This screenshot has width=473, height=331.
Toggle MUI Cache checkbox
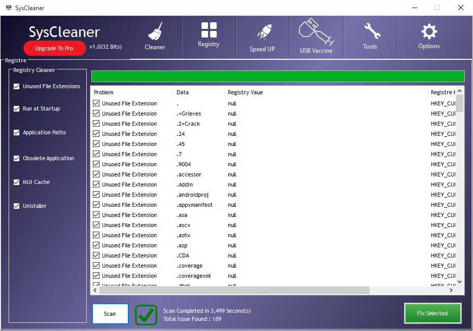click(x=17, y=182)
